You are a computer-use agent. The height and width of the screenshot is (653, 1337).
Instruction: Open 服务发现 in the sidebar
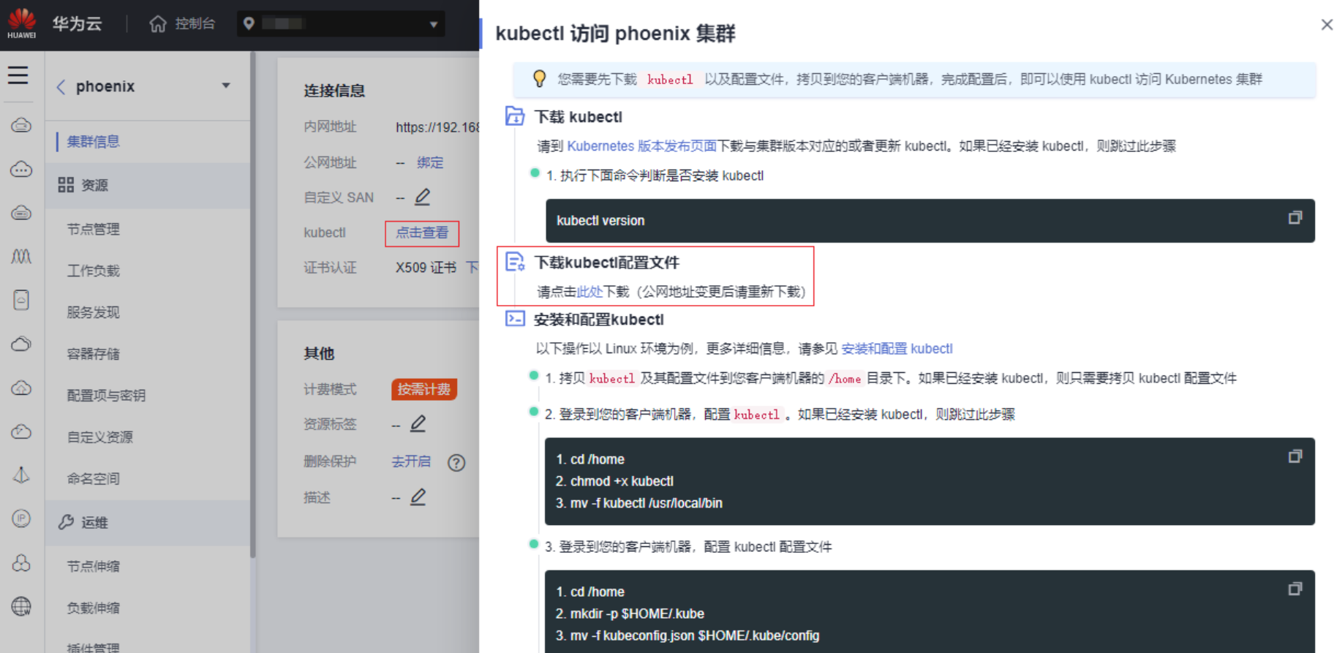click(93, 313)
